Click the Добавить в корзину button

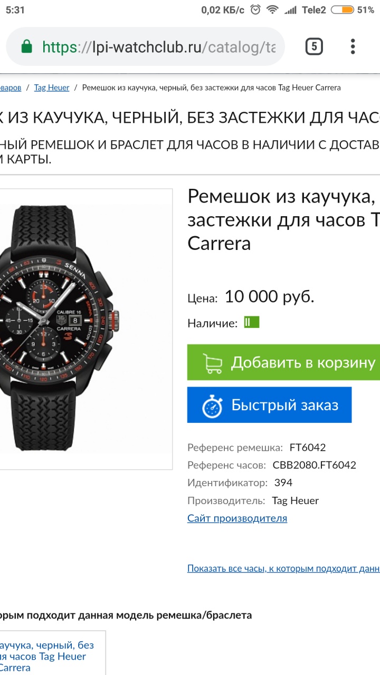(283, 362)
